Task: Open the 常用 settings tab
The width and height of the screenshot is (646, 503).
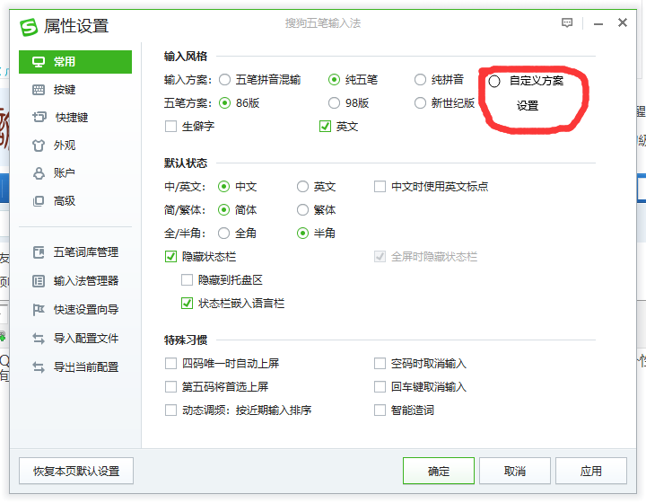Action: pyautogui.click(x=75, y=62)
